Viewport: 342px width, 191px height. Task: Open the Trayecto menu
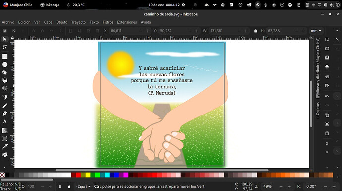[x=78, y=22]
